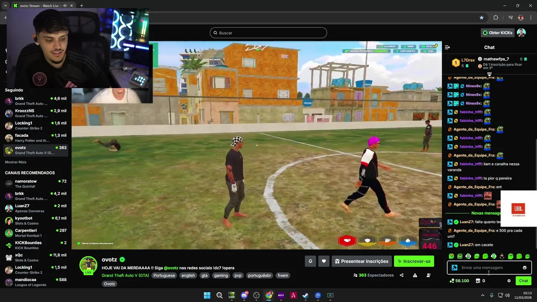Select the Ovotz tag
537x302 pixels.
[109, 284]
